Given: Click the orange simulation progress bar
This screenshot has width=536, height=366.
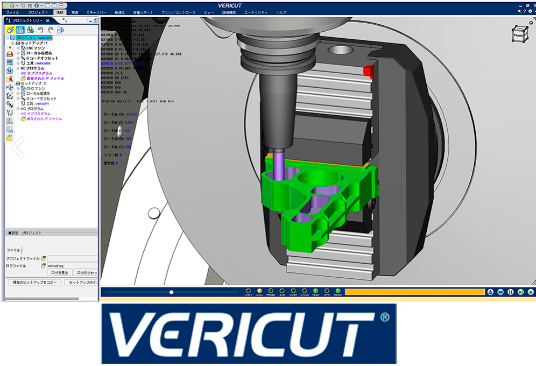Looking at the screenshot, I should [415, 292].
